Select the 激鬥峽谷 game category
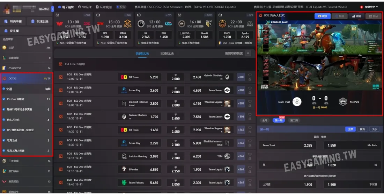Image resolution: width=384 pixels, height=195 pixels. [x=27, y=171]
